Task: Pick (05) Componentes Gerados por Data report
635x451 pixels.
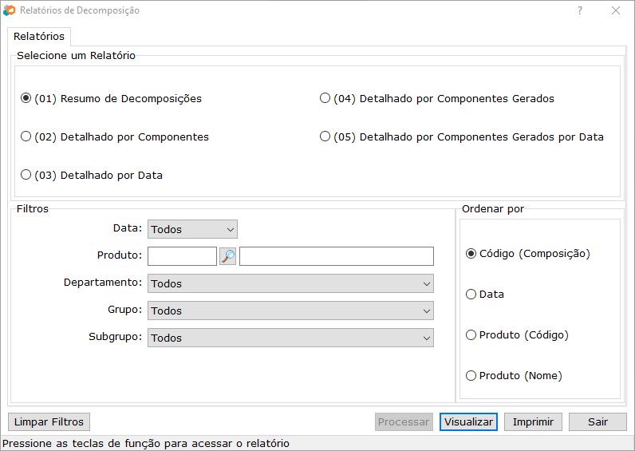Action: click(325, 137)
